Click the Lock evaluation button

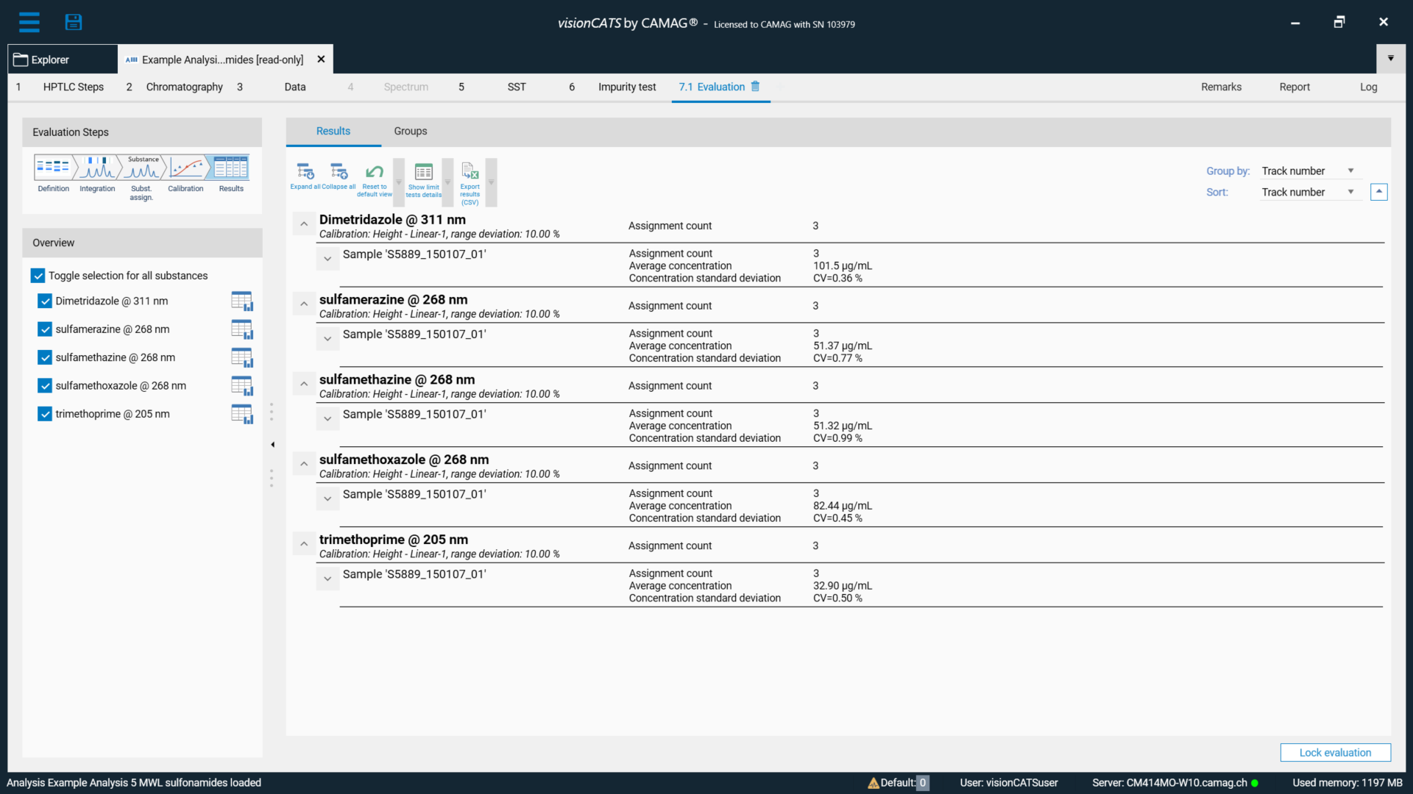click(1335, 752)
